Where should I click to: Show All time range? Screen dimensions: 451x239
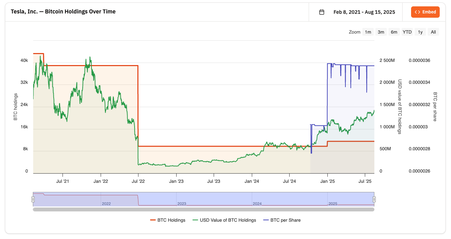tap(433, 32)
